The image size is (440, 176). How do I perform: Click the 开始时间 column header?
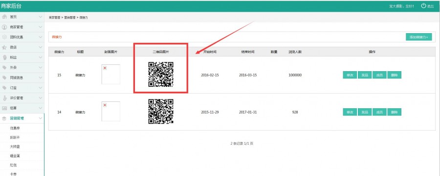pos(210,52)
